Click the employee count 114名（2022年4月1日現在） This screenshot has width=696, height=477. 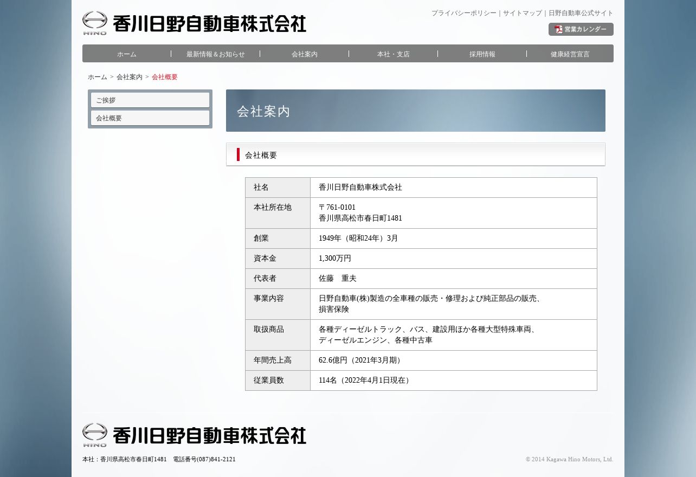366,381
